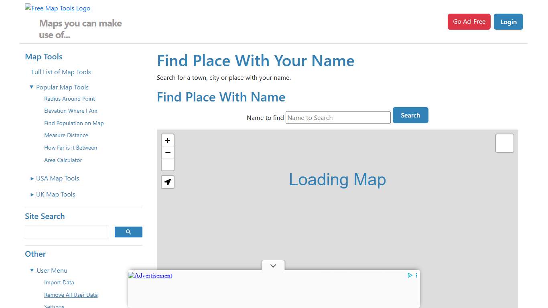Image resolution: width=548 pixels, height=308 pixels.
Task: Click the zoom out control on the map
Action: [x=167, y=152]
